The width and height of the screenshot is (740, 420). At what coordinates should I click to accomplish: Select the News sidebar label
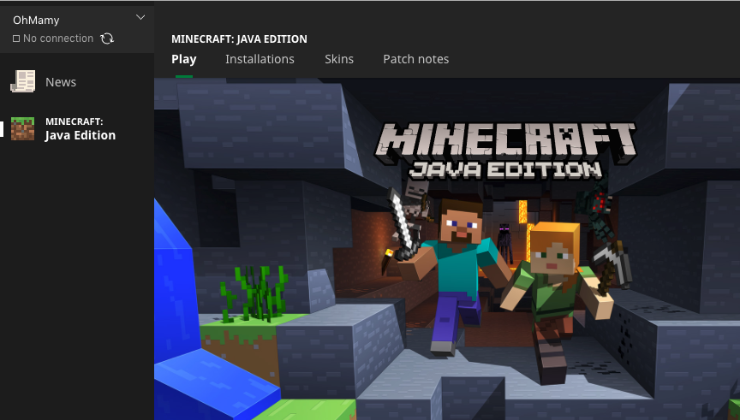pos(61,82)
